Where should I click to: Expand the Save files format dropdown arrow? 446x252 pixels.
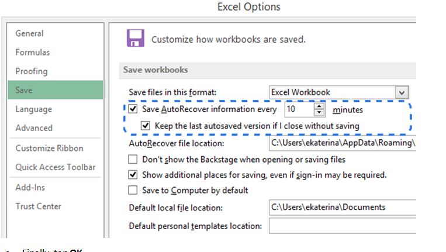tap(402, 92)
